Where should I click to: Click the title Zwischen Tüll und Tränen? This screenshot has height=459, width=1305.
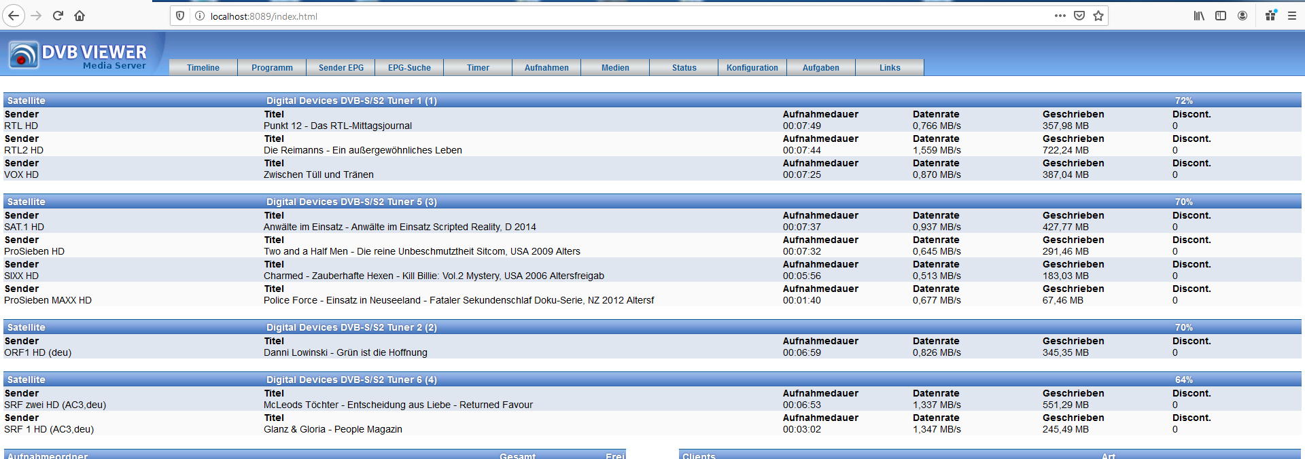click(319, 175)
